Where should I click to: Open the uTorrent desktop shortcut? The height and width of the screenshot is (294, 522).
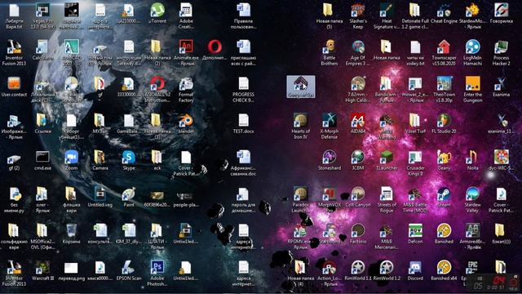pyautogui.click(x=157, y=13)
